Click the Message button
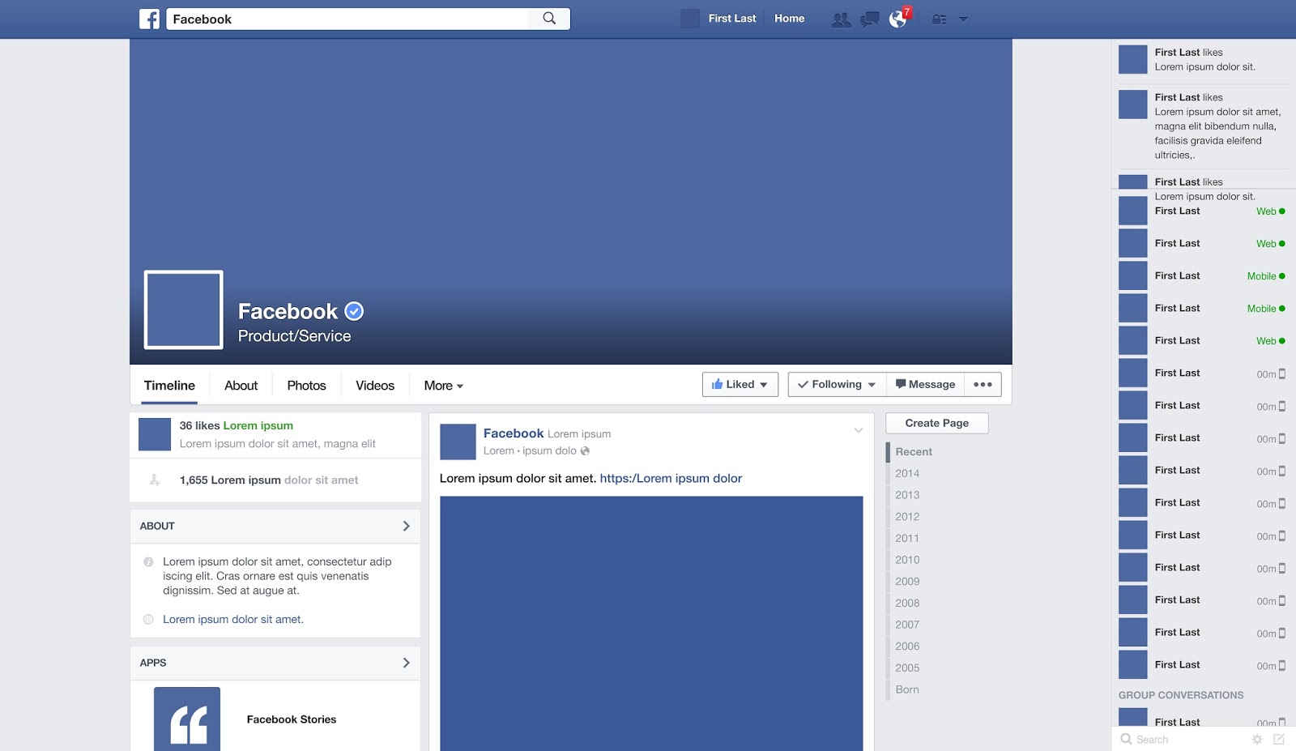 pos(925,385)
